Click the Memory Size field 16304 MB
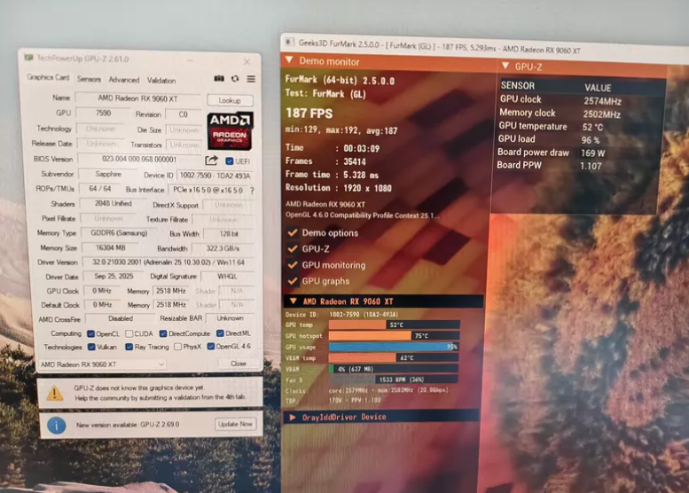The height and width of the screenshot is (493, 689). click(111, 247)
